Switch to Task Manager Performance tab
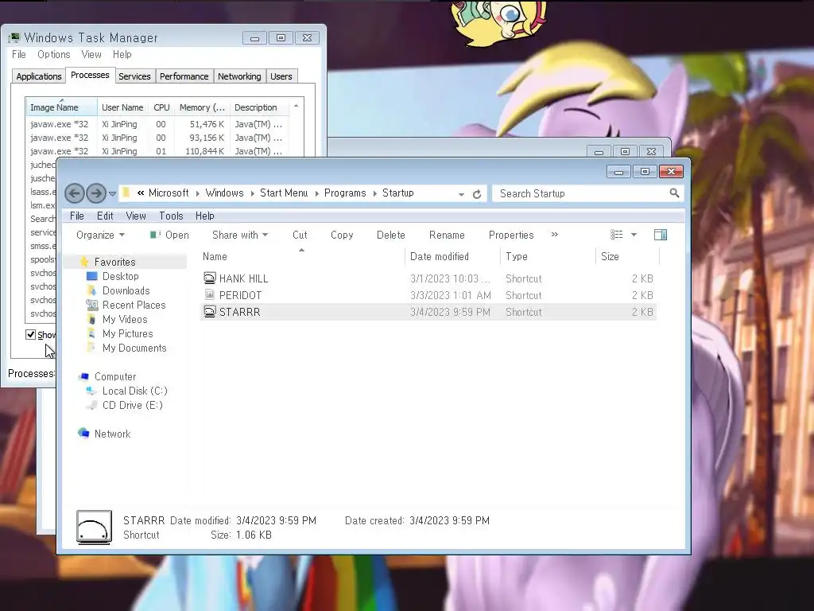Screen dimensions: 814x611 coord(184,76)
